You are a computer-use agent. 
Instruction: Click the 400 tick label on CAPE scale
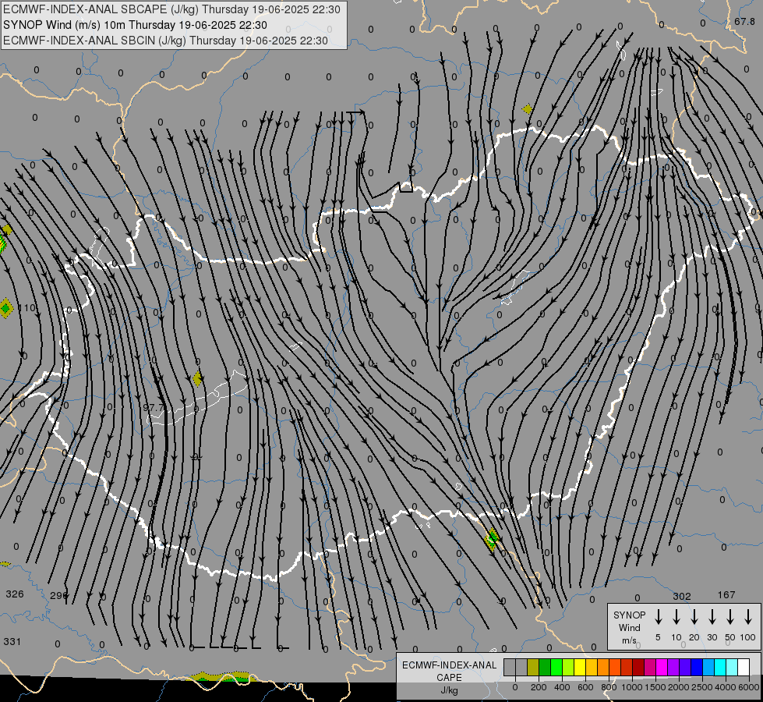[x=562, y=687]
